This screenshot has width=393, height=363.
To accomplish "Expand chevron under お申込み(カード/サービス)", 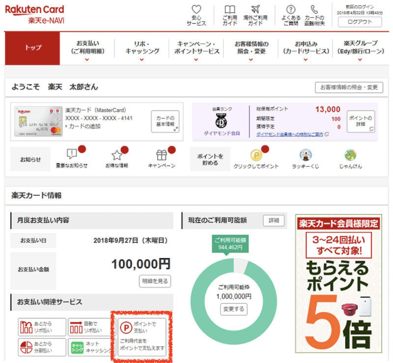I will point(306,60).
